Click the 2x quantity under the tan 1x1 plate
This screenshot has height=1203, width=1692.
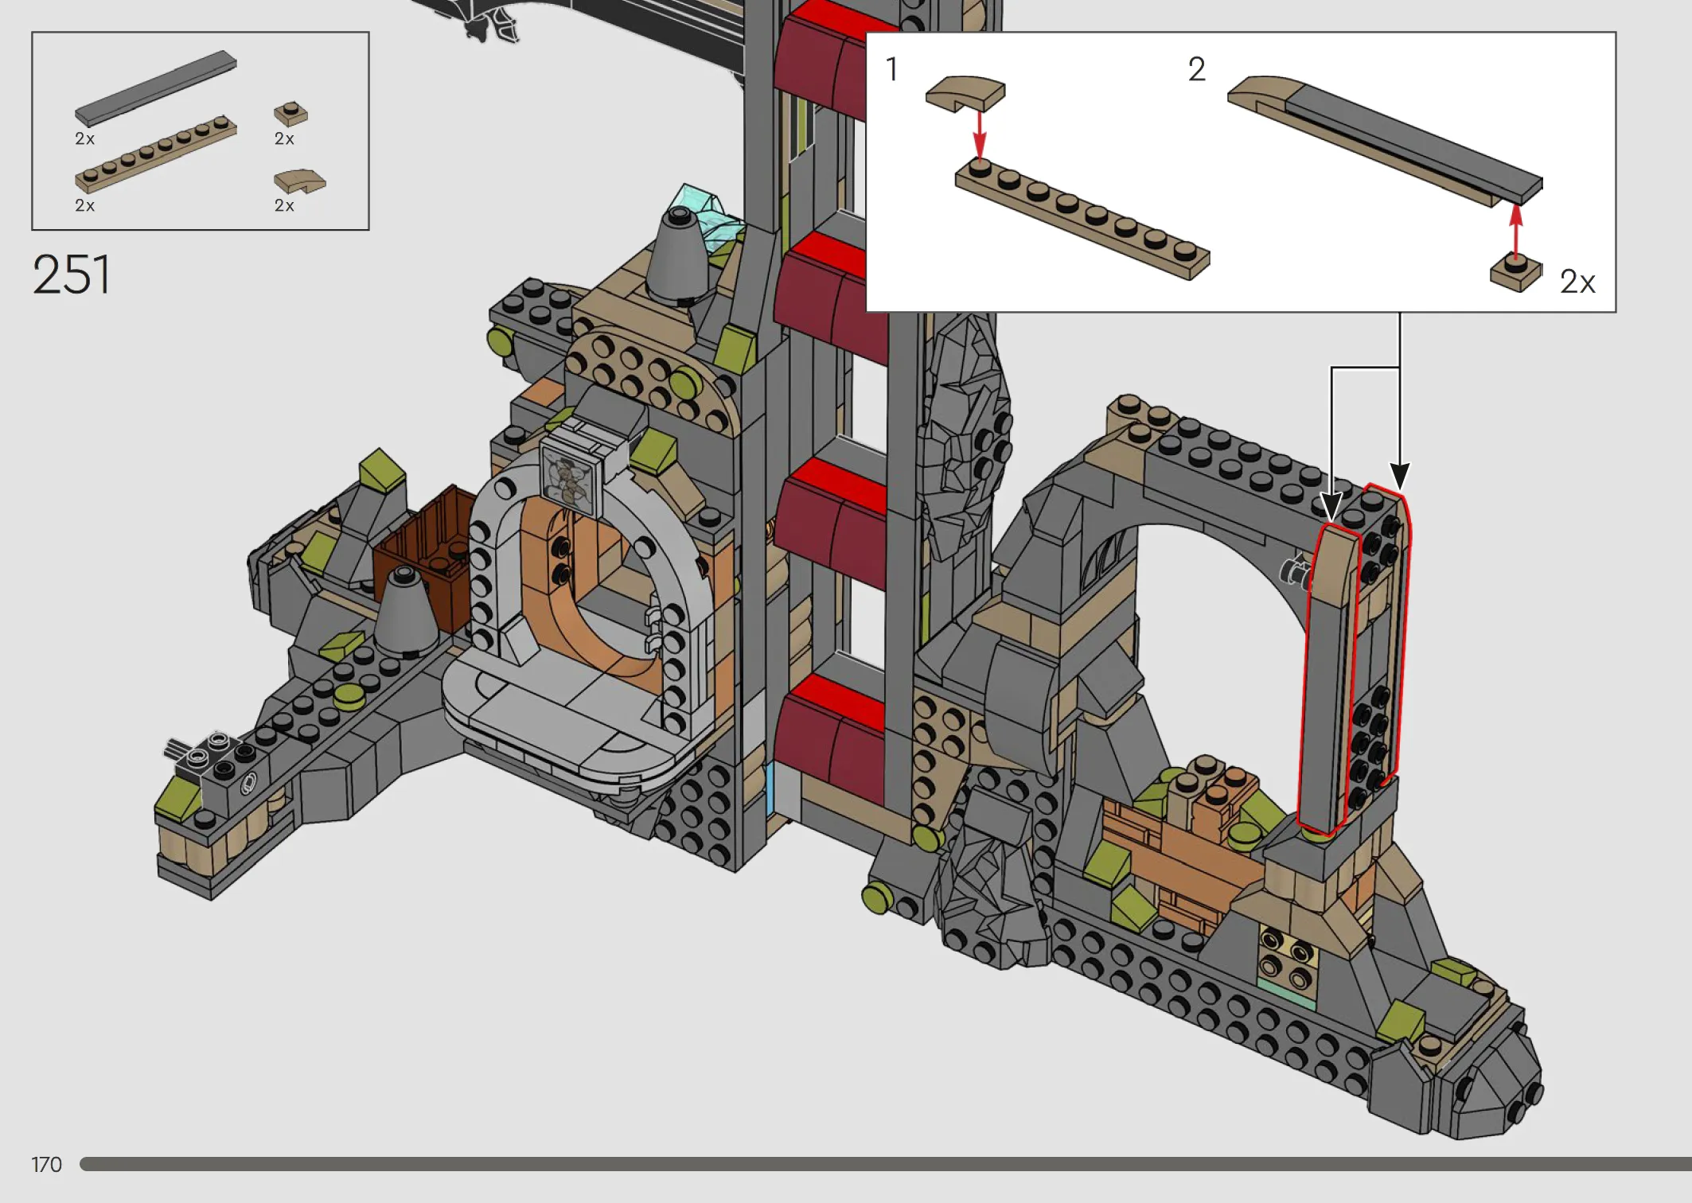pyautogui.click(x=284, y=139)
